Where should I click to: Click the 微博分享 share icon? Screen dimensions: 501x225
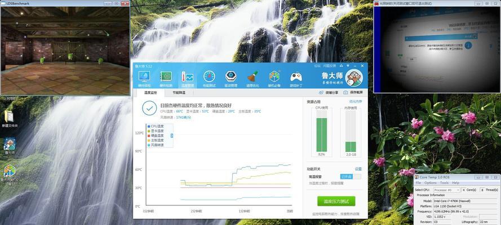[x=321, y=93]
